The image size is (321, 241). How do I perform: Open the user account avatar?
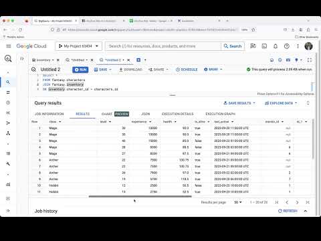point(309,46)
